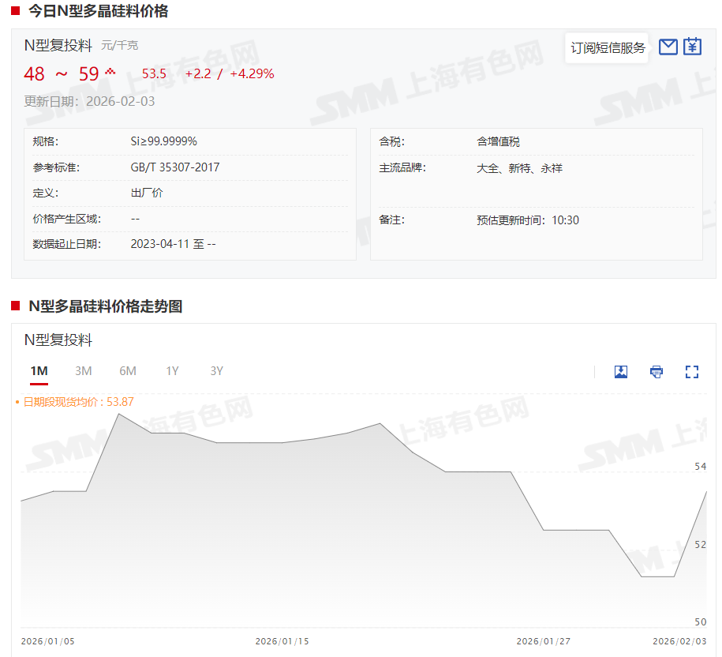722x657 pixels.
Task: Show the 6M price trend
Action: click(128, 371)
